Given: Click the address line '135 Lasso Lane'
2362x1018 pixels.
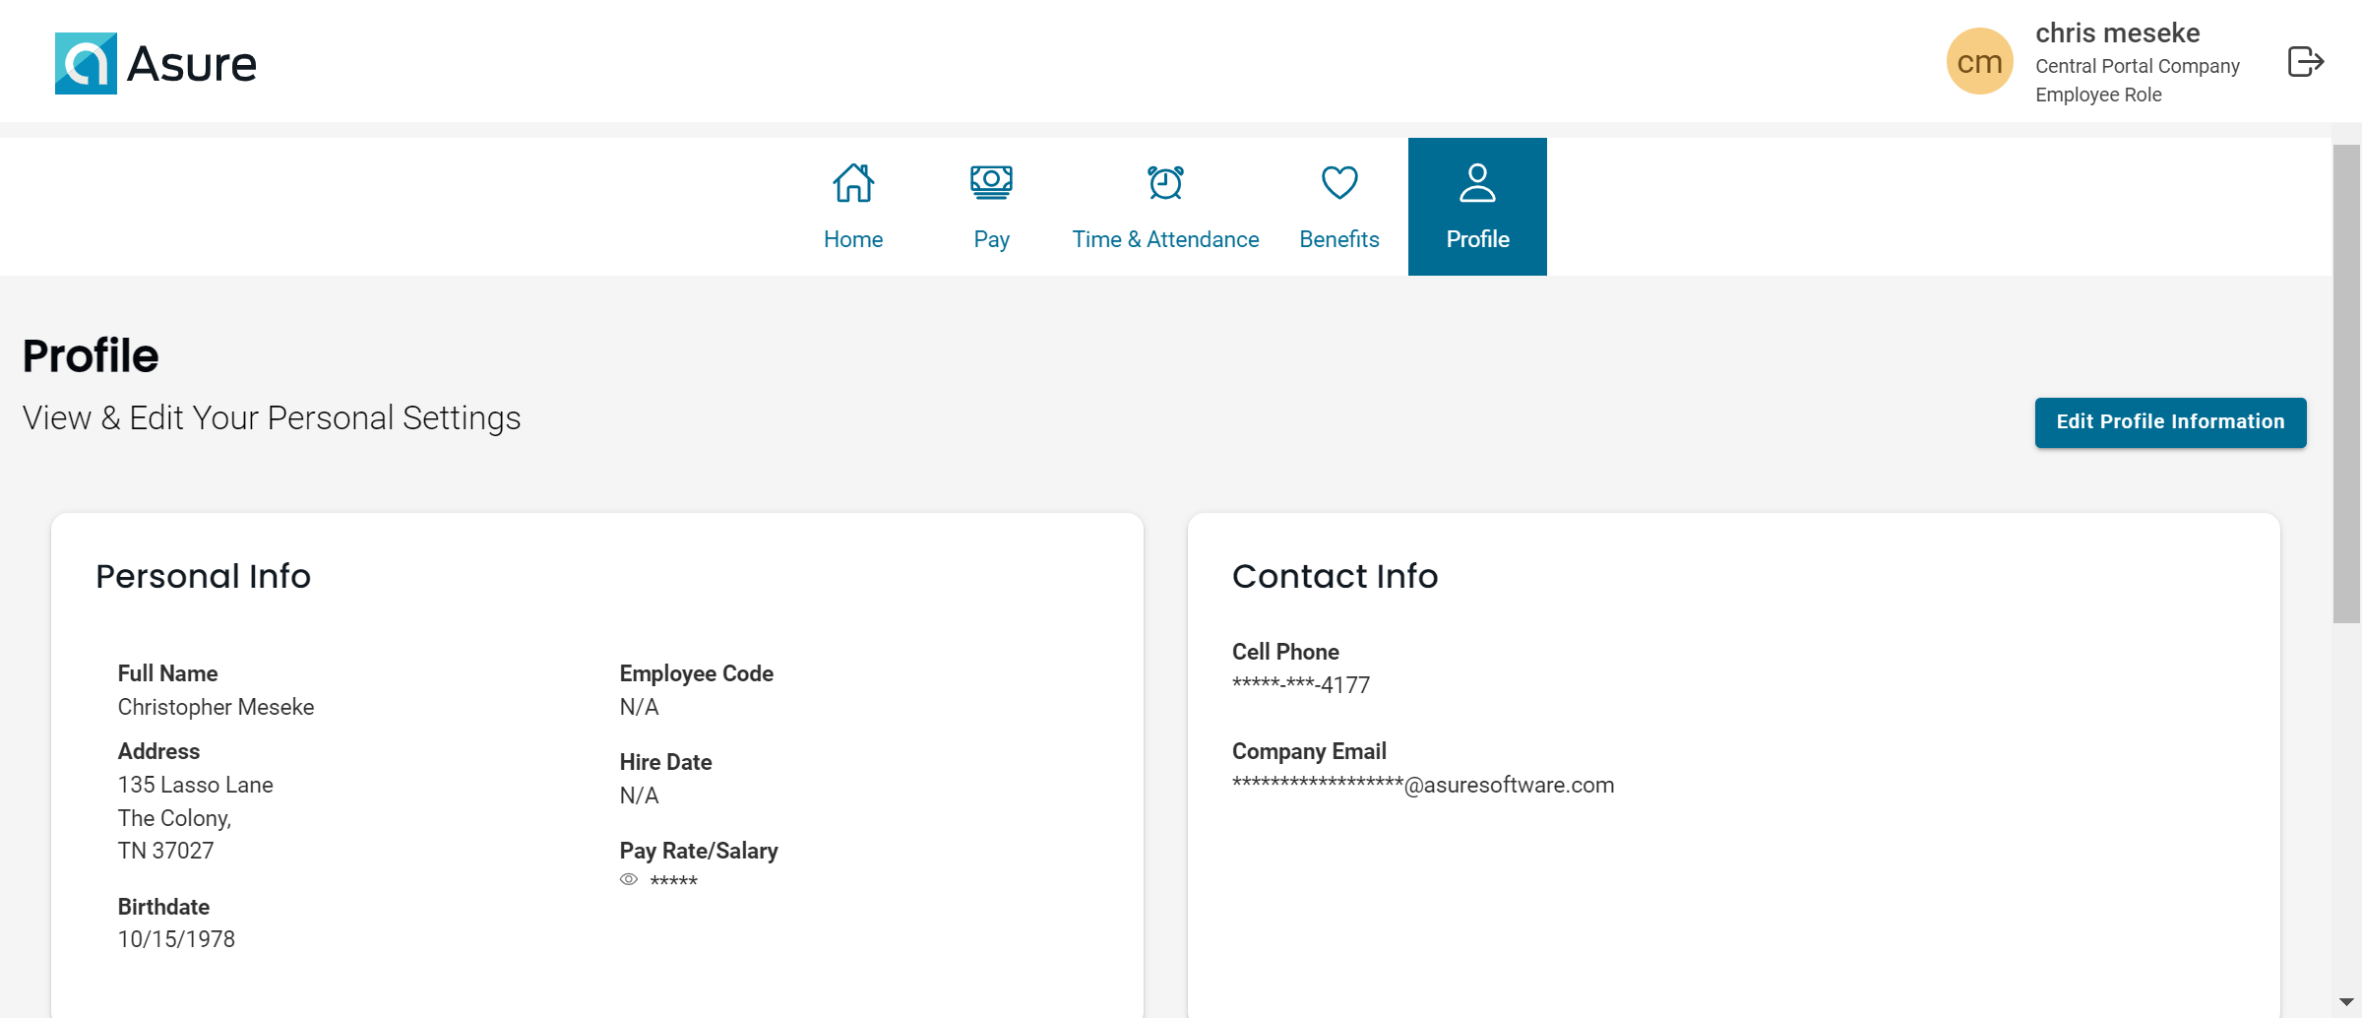Looking at the screenshot, I should [195, 785].
